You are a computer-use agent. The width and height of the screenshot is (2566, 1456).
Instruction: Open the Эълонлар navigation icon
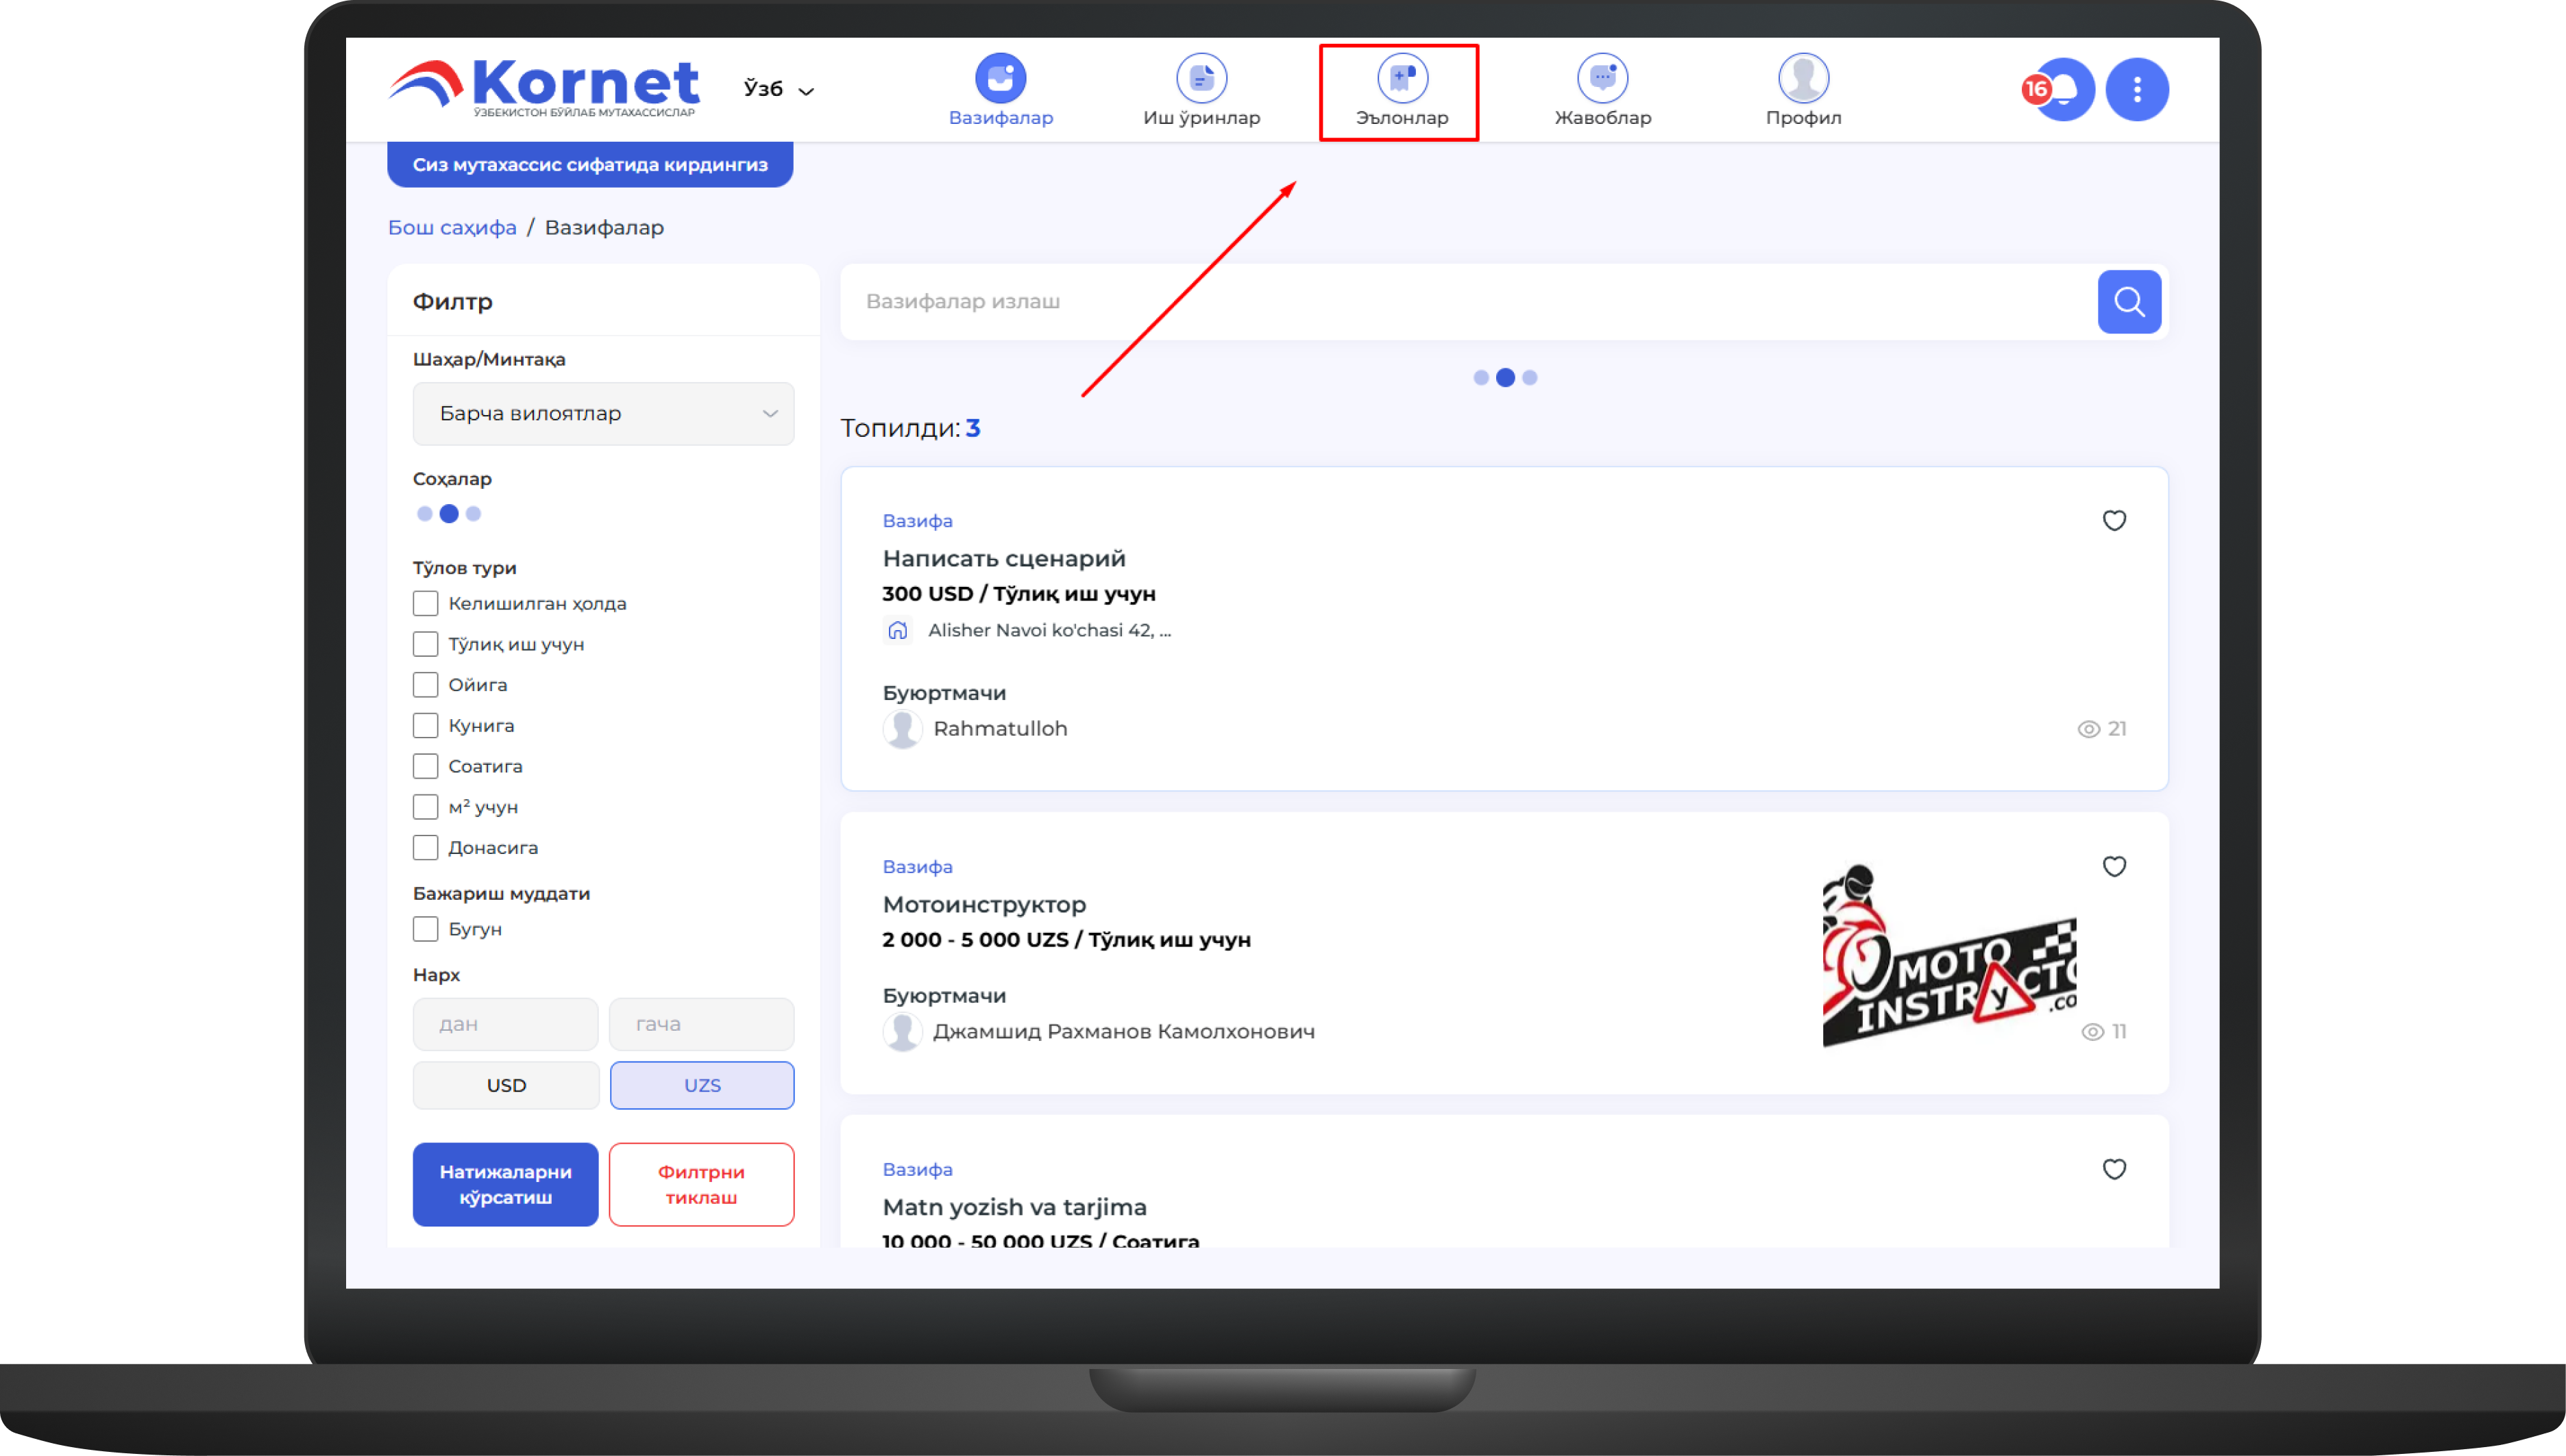point(1401,78)
